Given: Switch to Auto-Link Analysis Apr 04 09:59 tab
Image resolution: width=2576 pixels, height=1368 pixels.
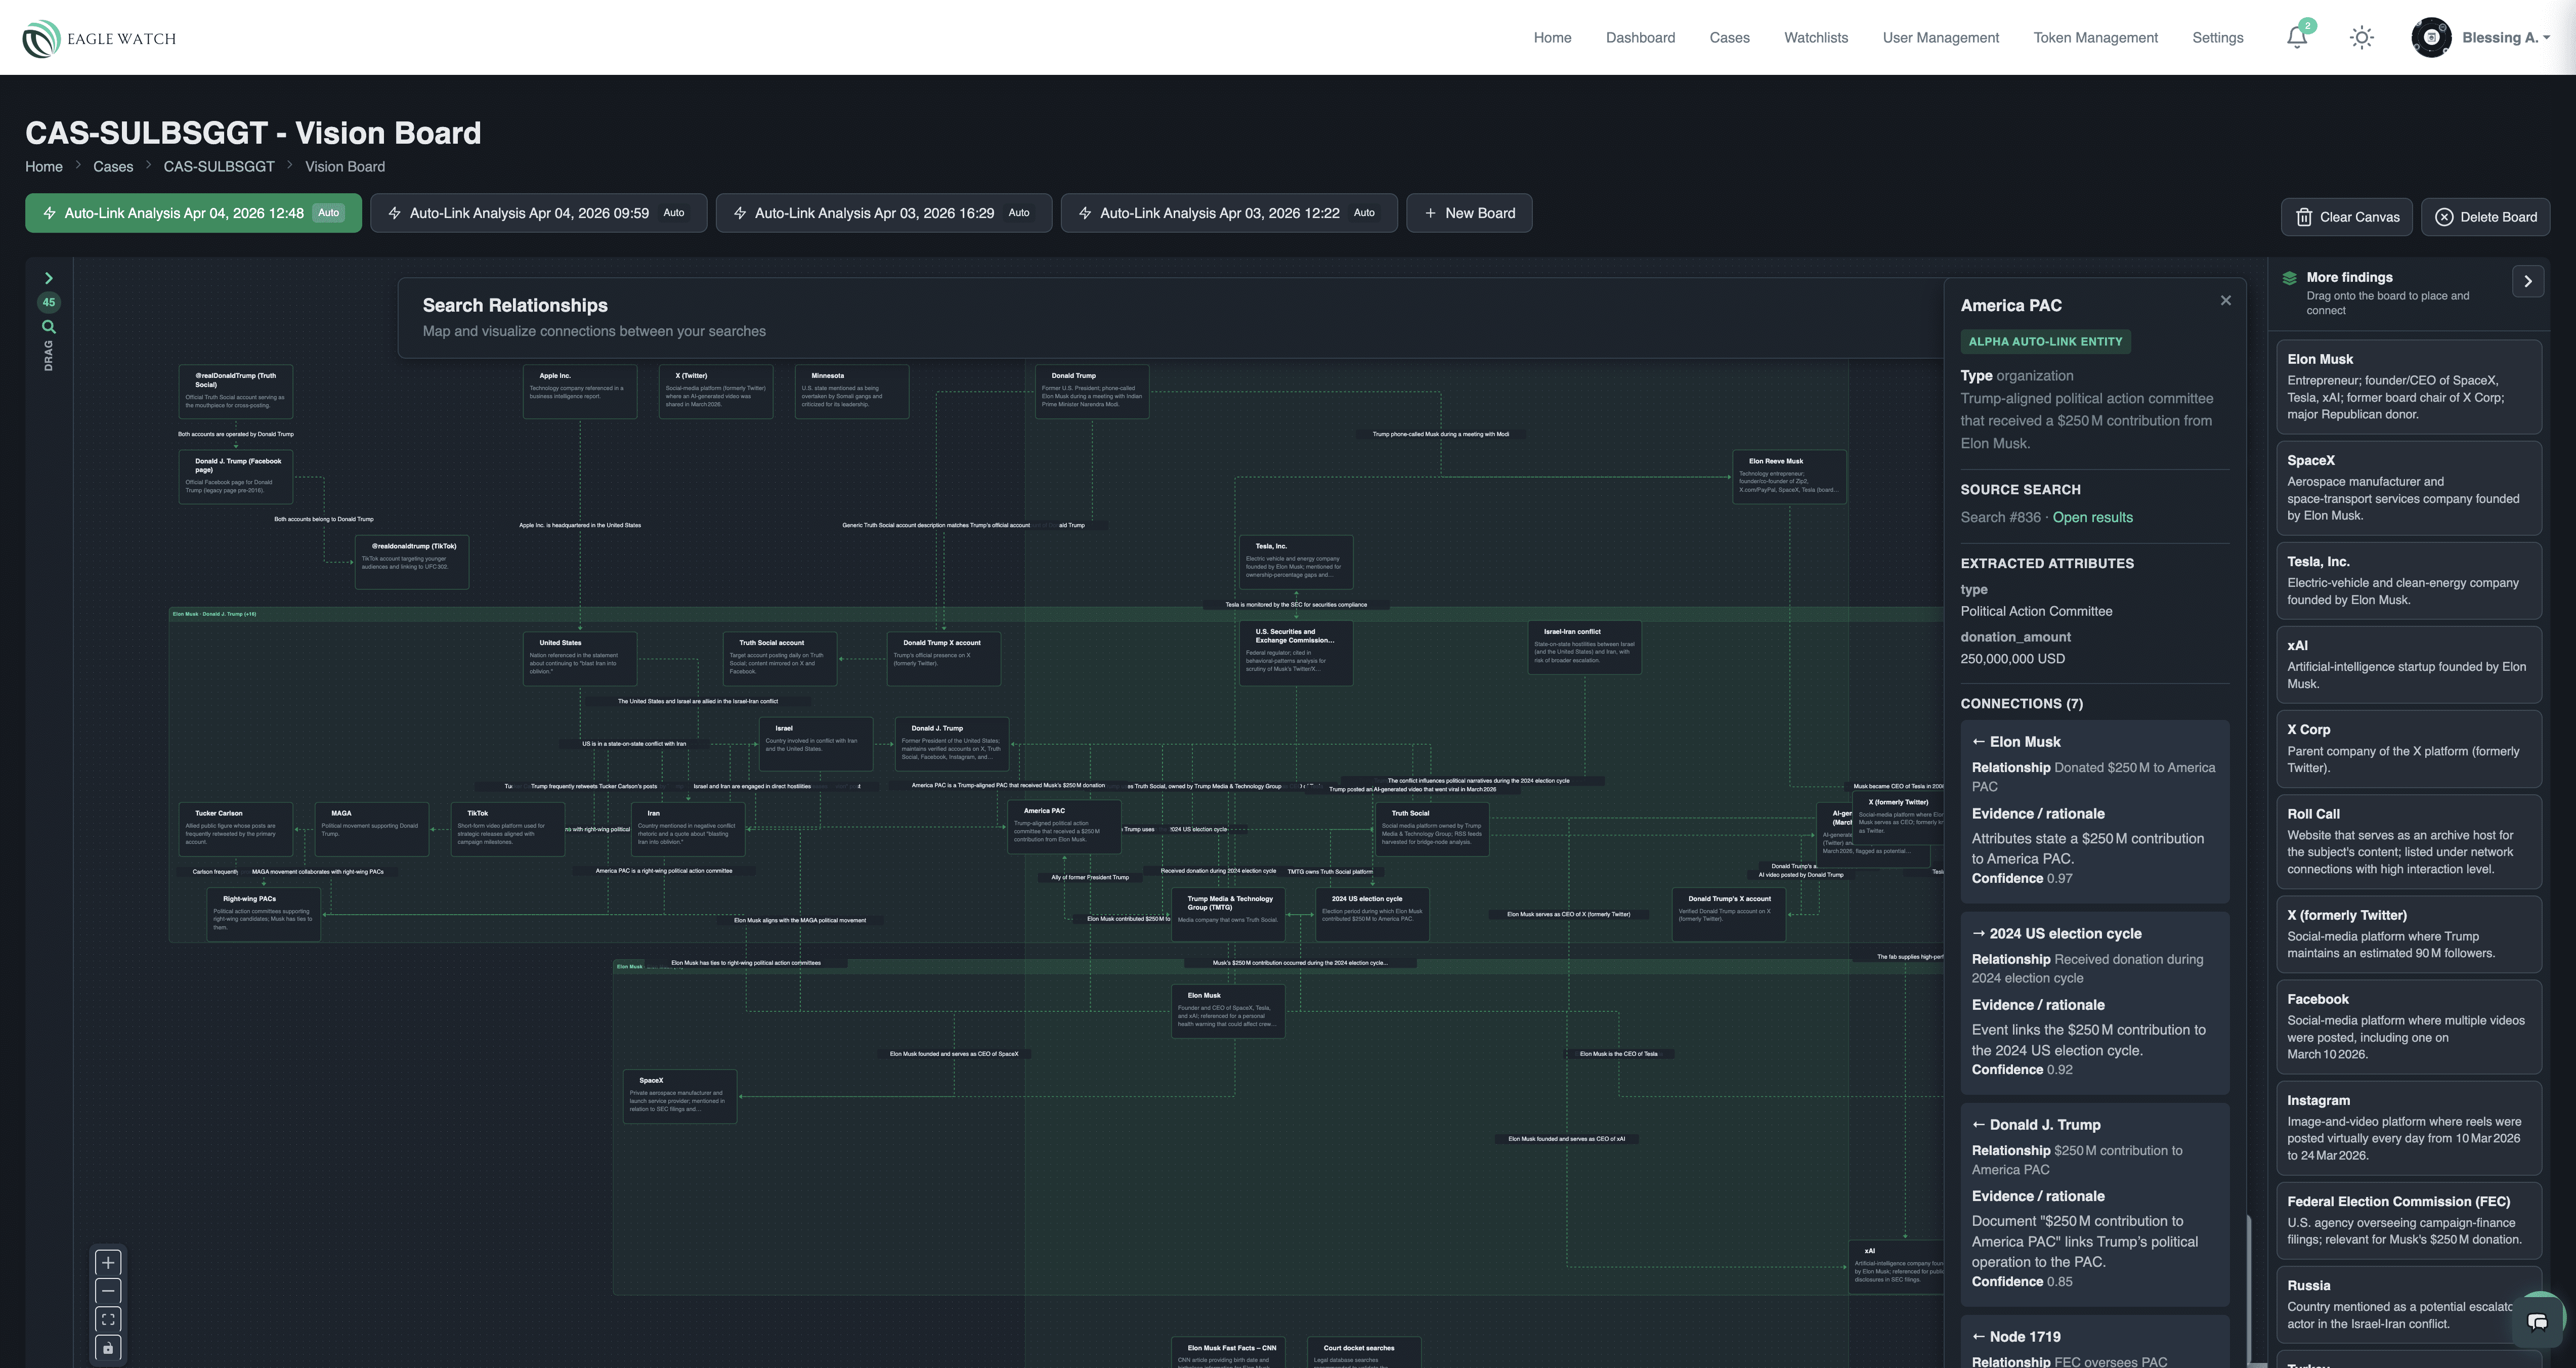Looking at the screenshot, I should tap(538, 213).
